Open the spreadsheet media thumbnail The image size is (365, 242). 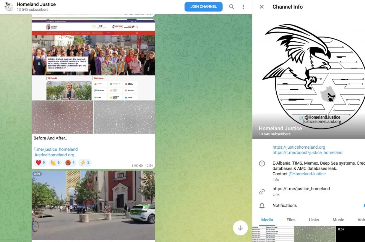273,234
